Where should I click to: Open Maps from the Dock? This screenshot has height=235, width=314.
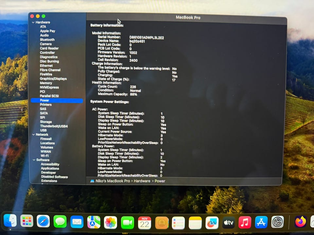click(x=94, y=222)
